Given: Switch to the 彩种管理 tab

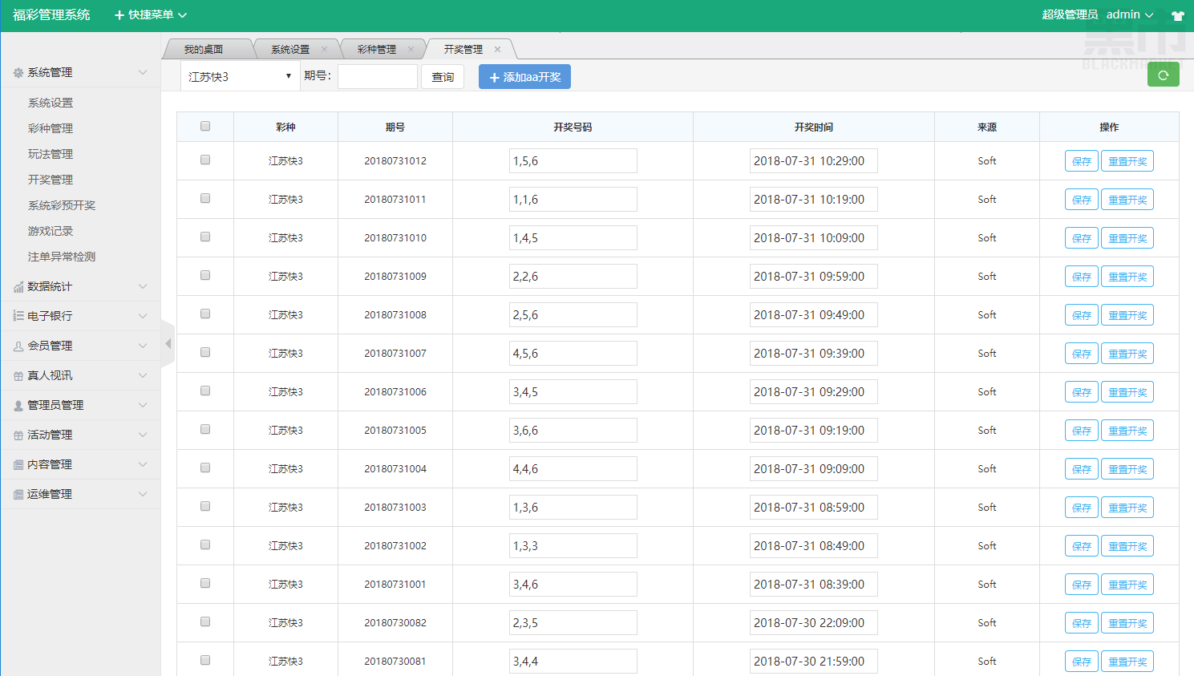Looking at the screenshot, I should (377, 49).
